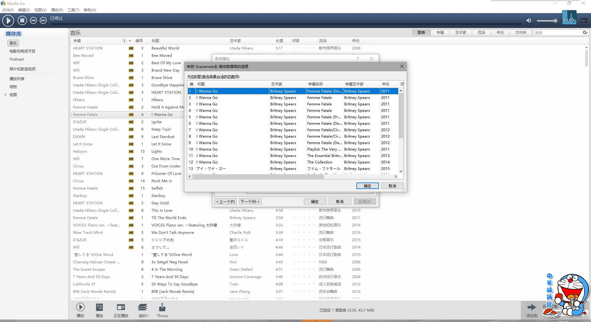
Task: Toggle the mini player view icon
Action: tap(584, 21)
